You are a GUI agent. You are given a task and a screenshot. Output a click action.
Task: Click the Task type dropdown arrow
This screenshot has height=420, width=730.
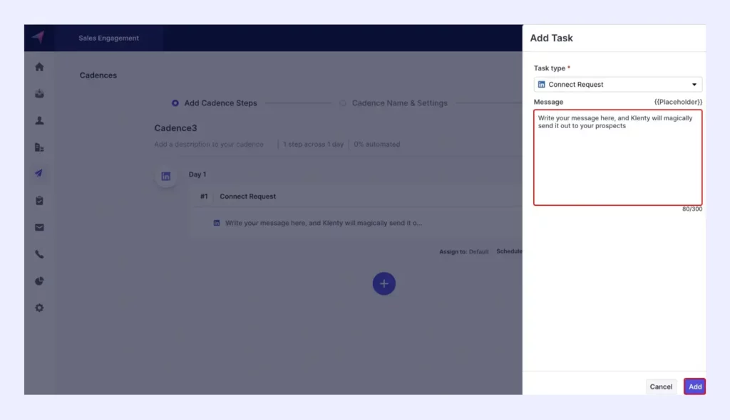click(694, 85)
